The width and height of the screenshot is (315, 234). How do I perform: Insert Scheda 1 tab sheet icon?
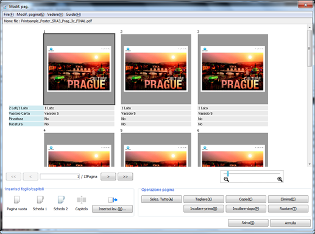(40, 199)
